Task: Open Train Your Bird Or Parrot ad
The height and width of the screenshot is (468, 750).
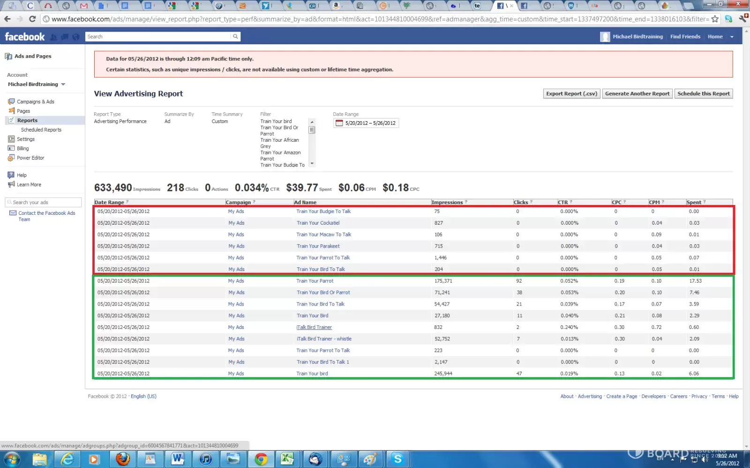Action: [323, 292]
